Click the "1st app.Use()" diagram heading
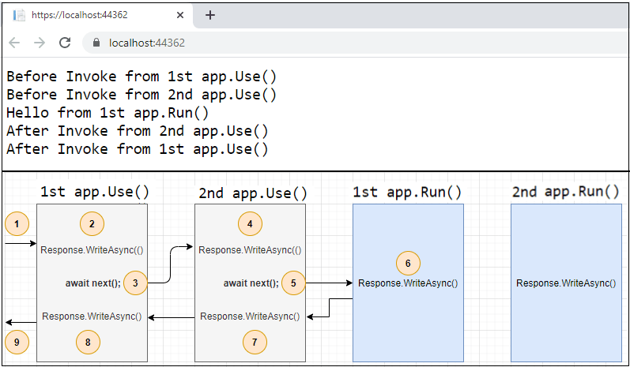 (94, 192)
